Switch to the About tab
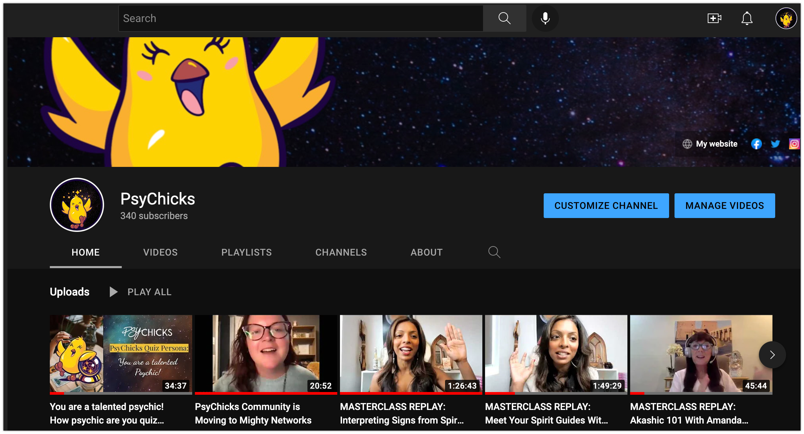The width and height of the screenshot is (804, 434). point(426,252)
